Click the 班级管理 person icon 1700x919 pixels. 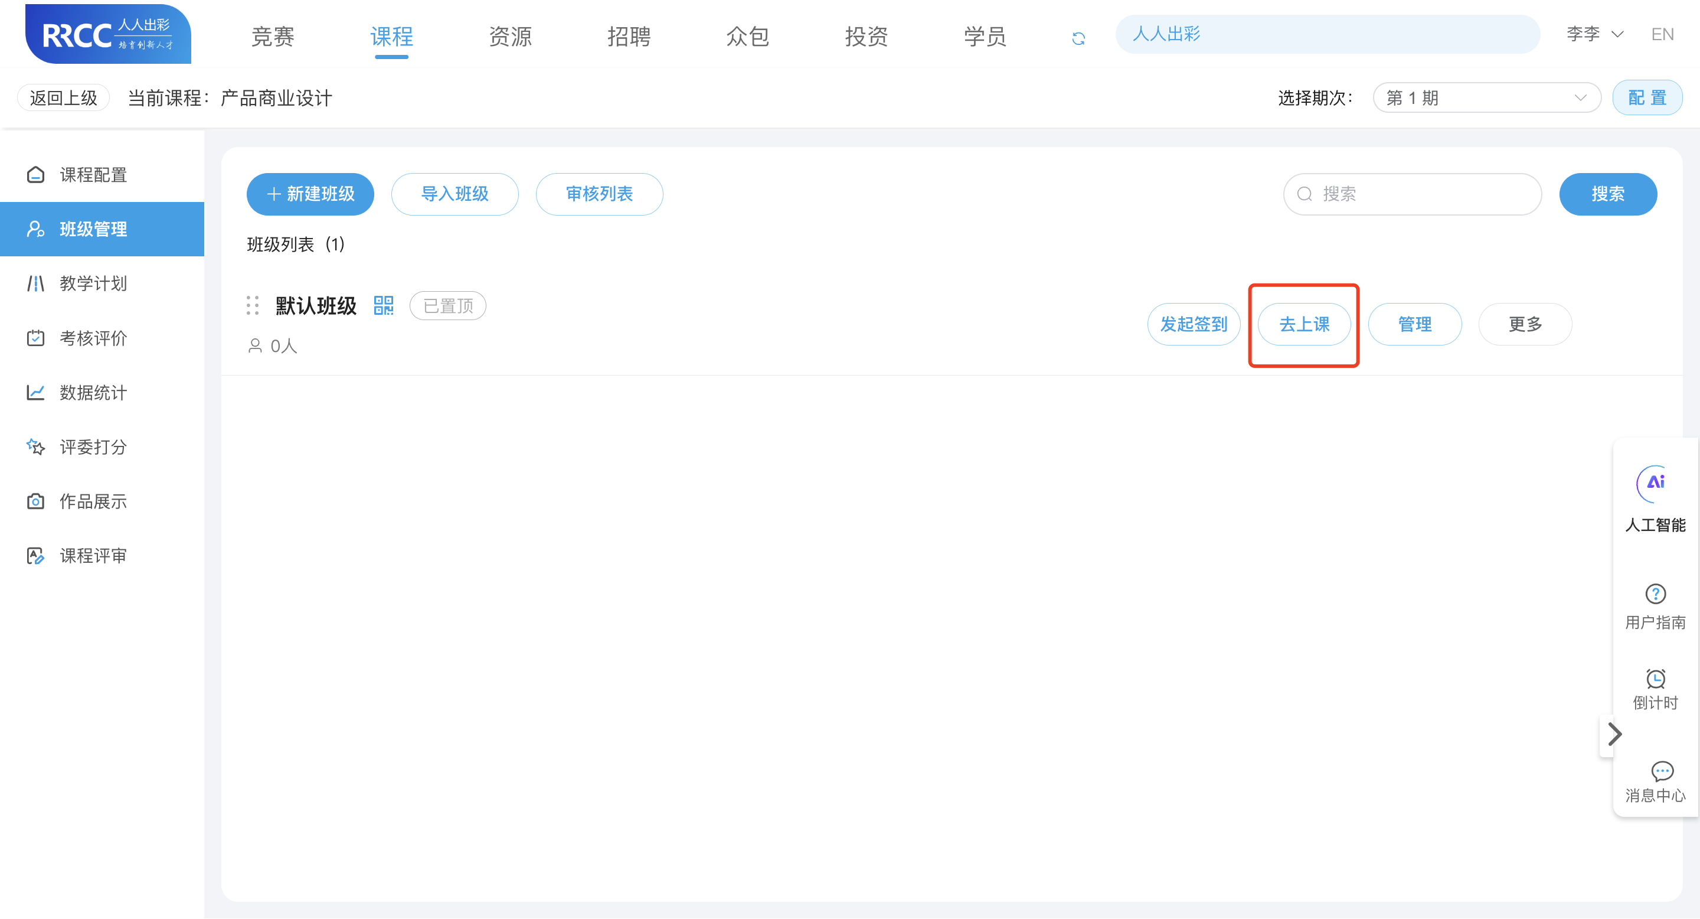pos(35,229)
